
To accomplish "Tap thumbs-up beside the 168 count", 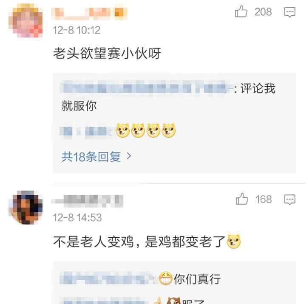I will tap(242, 199).
